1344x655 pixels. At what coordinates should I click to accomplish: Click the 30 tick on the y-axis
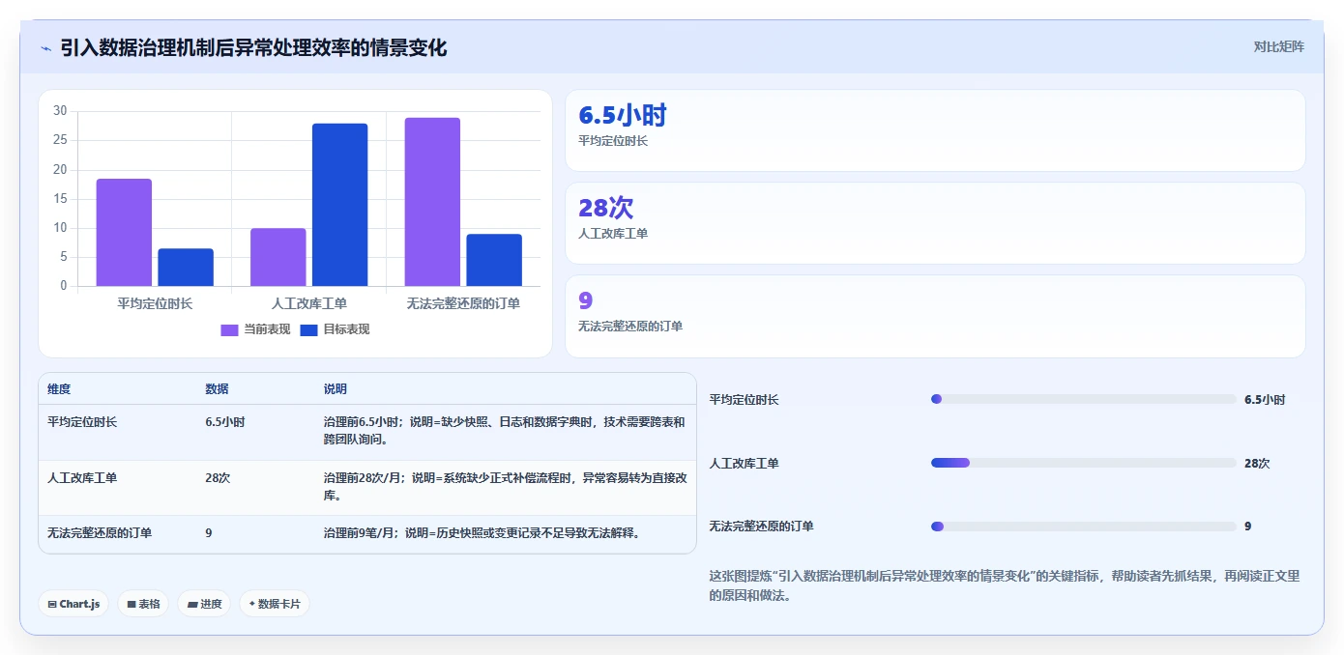pos(60,111)
